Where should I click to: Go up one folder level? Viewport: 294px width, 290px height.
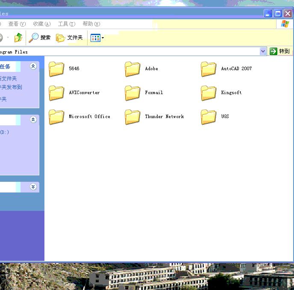coord(18,38)
